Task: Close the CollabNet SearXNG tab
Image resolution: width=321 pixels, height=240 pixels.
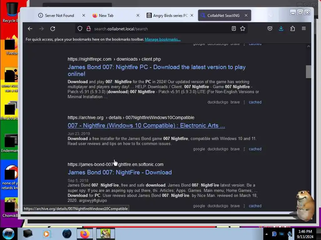Action: tap(246, 15)
